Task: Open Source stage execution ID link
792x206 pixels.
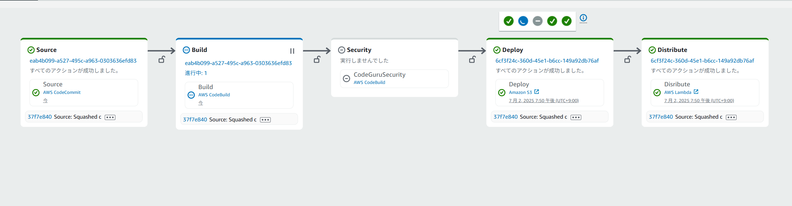Action: point(83,61)
